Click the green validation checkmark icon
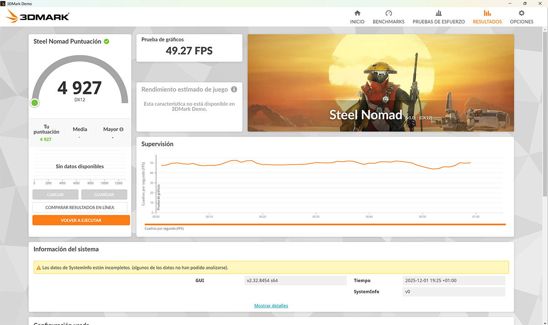548x325 pixels. (x=106, y=41)
